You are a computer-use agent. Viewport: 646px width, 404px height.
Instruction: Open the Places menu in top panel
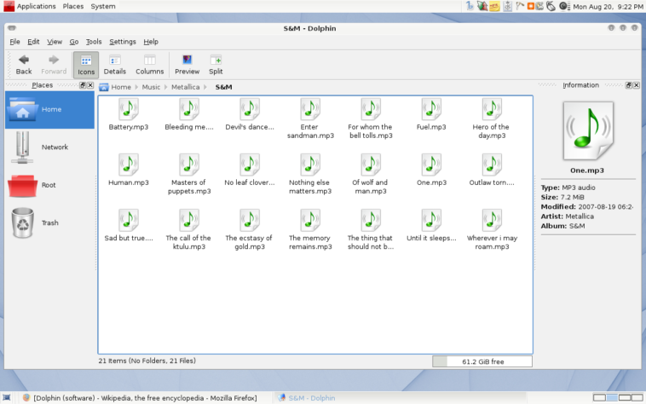pyautogui.click(x=73, y=6)
